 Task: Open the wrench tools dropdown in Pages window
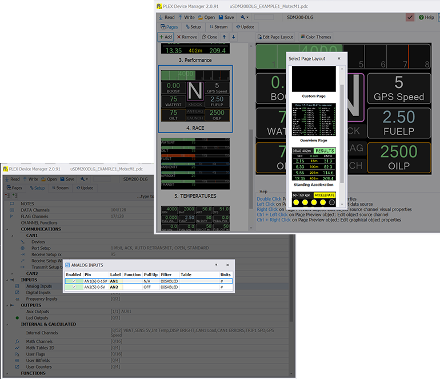pyautogui.click(x=245, y=17)
